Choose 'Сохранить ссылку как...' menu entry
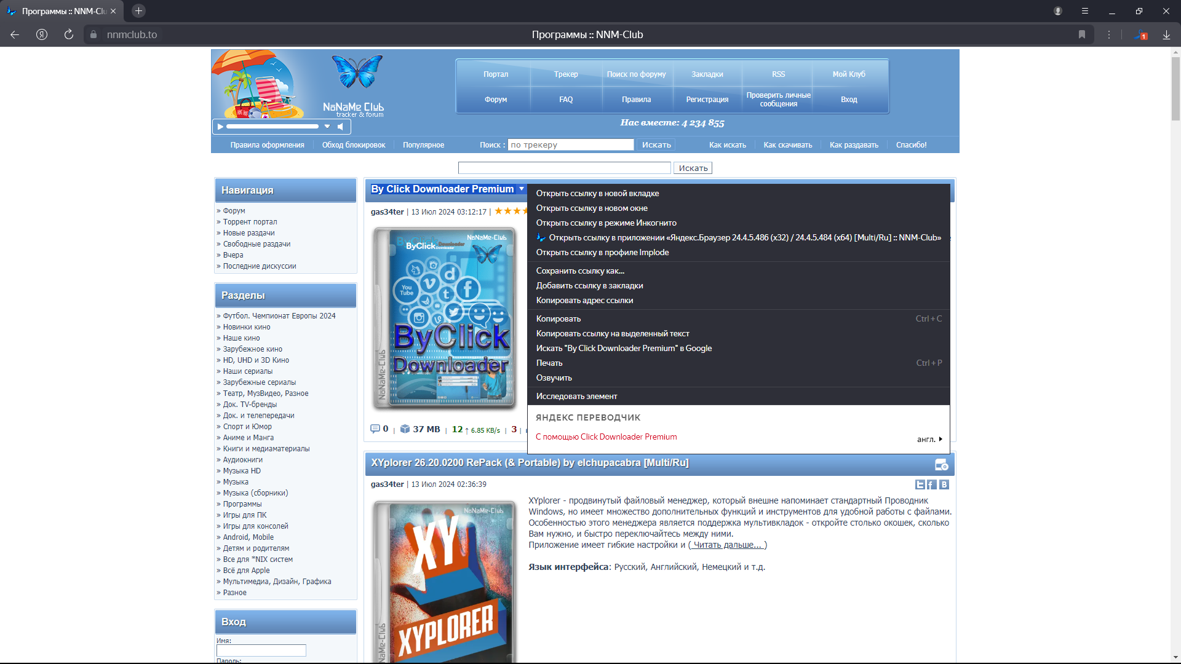The height and width of the screenshot is (664, 1181). point(739,271)
